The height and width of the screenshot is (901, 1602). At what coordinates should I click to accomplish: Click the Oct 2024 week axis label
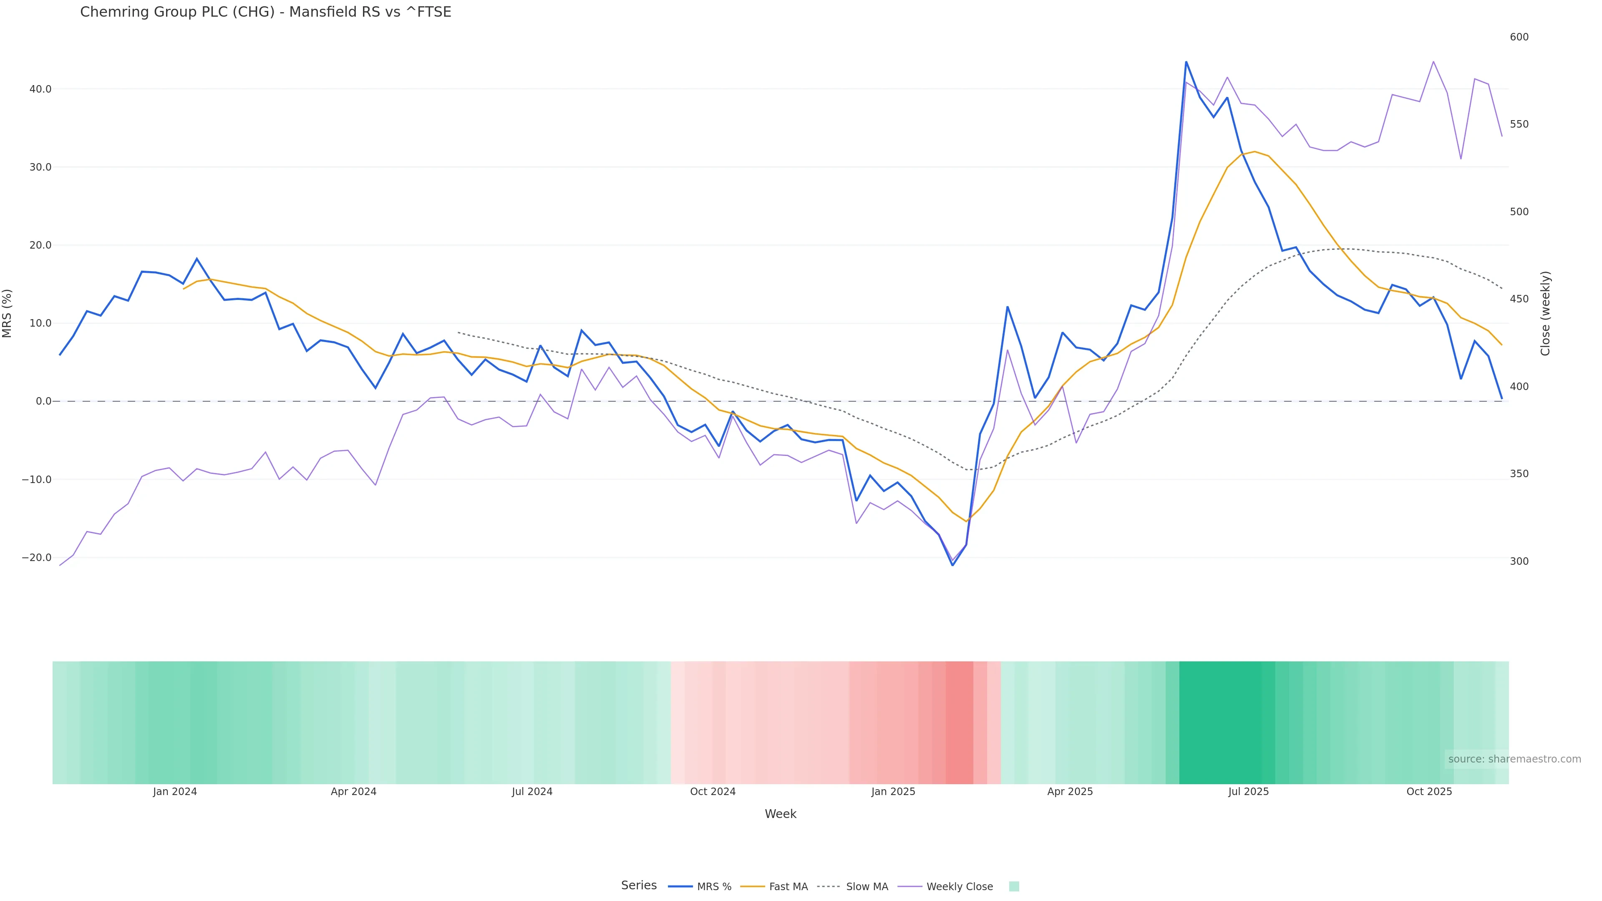pos(713,792)
